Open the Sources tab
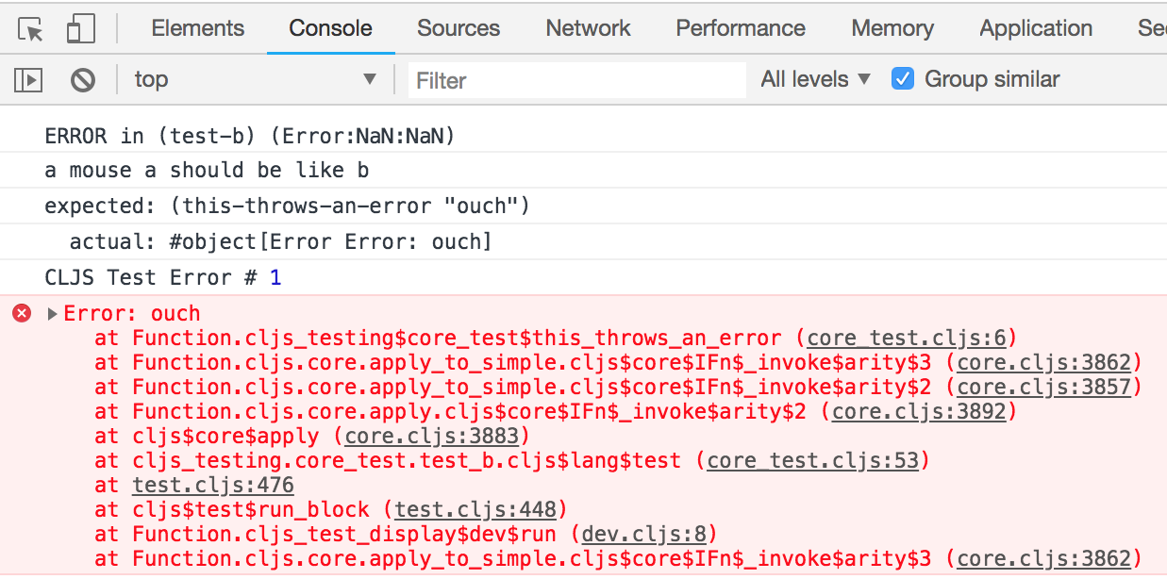This screenshot has width=1167, height=579. pyautogui.click(x=458, y=28)
